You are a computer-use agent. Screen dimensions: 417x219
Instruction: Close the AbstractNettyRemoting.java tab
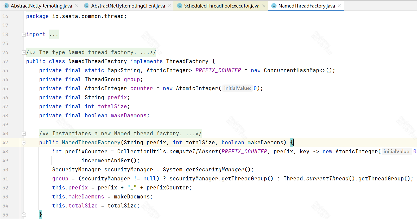coord(77,6)
